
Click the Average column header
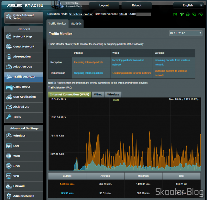click(105, 176)
